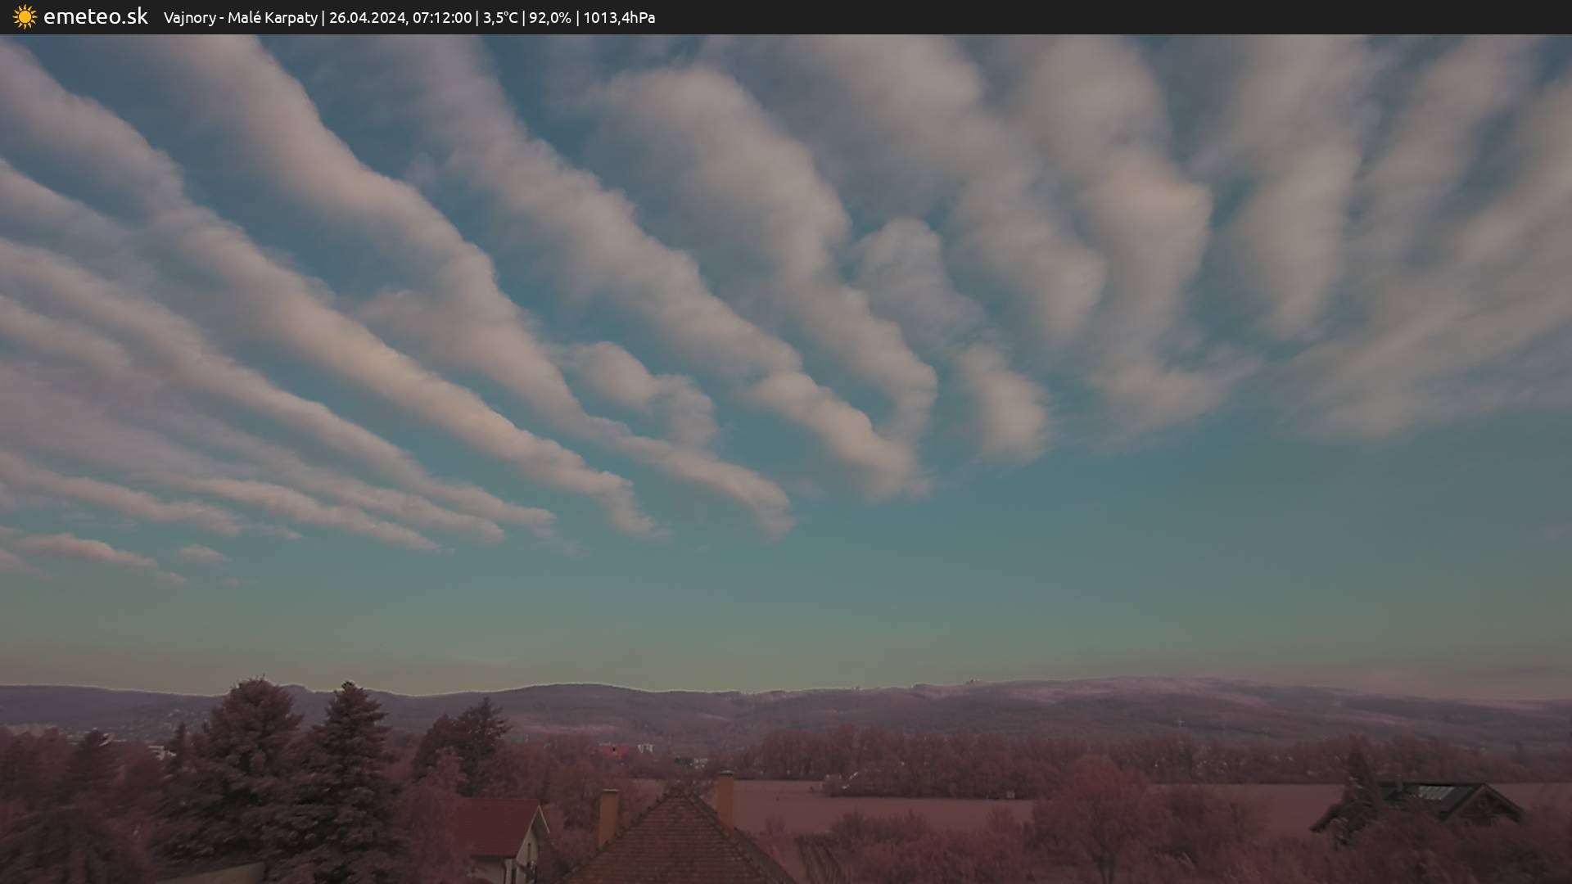
Task: Click the 1013,4hPa pressure reading
Action: coord(619,18)
